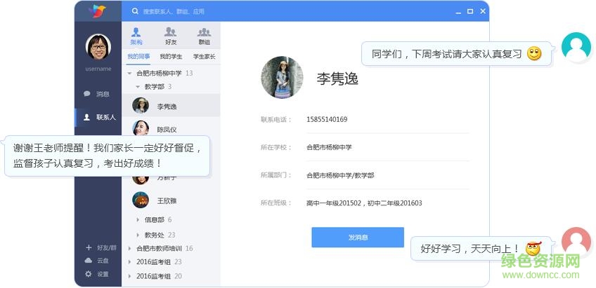Click the 同学们，下周考试 message bubble
Viewport: 596px width, 288px height.
pos(456,53)
